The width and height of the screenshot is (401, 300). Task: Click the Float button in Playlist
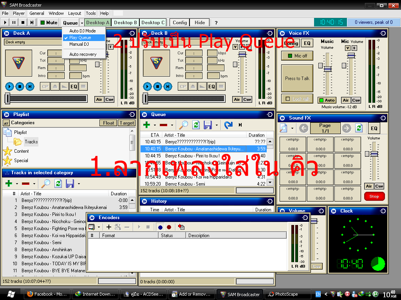click(x=108, y=123)
